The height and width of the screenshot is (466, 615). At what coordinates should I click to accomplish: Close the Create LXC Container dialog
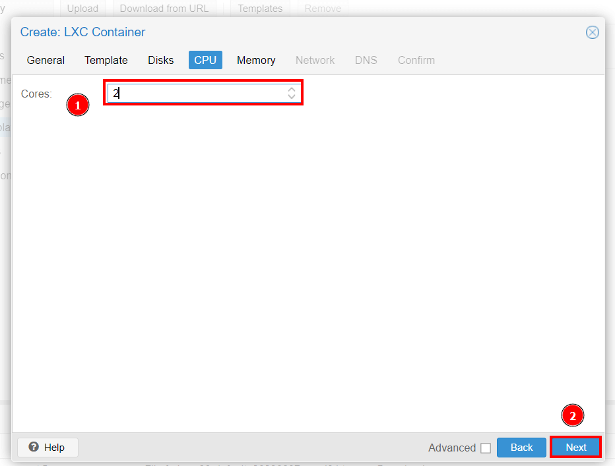(592, 32)
